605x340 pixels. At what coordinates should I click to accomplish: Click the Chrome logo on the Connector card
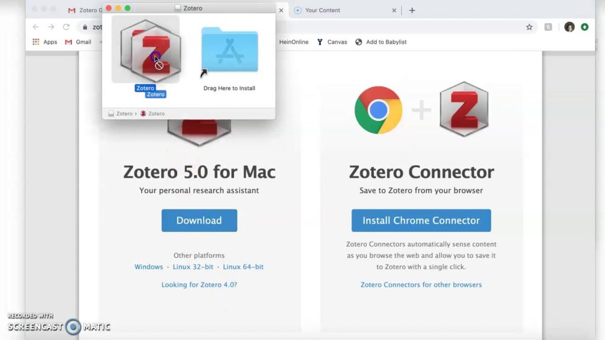[x=378, y=110]
